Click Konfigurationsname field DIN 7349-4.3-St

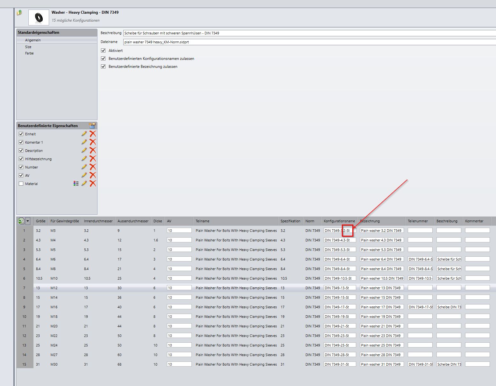tap(340, 240)
